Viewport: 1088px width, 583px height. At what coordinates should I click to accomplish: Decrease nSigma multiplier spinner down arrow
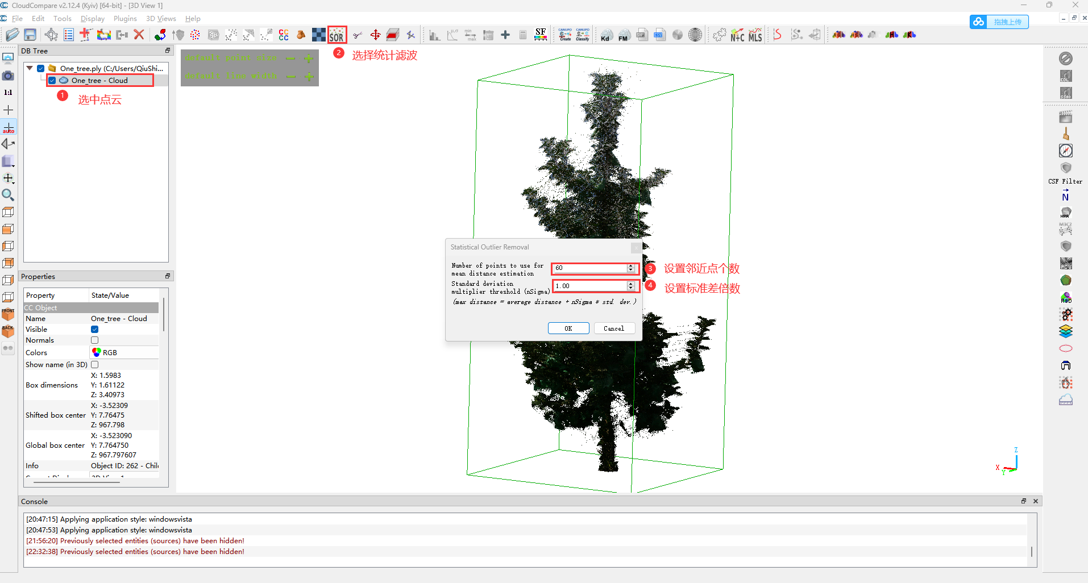(x=631, y=288)
